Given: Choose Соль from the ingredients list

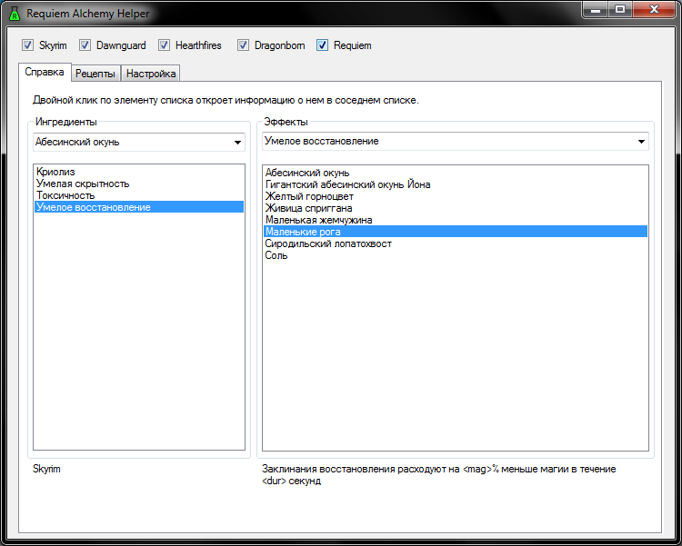Looking at the screenshot, I should 276,255.
